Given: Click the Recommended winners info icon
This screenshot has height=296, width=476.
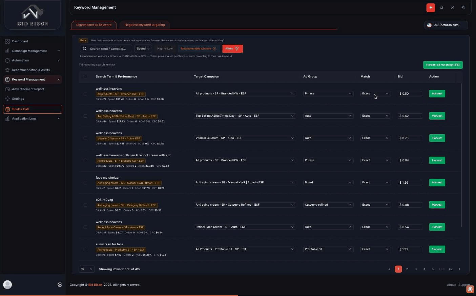Looking at the screenshot, I should [x=214, y=49].
